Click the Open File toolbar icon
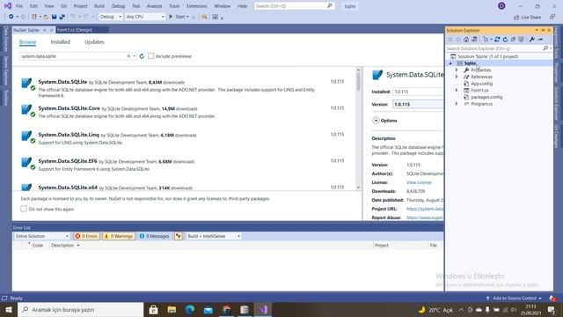Image resolution: width=563 pixels, height=317 pixels. 46,17
